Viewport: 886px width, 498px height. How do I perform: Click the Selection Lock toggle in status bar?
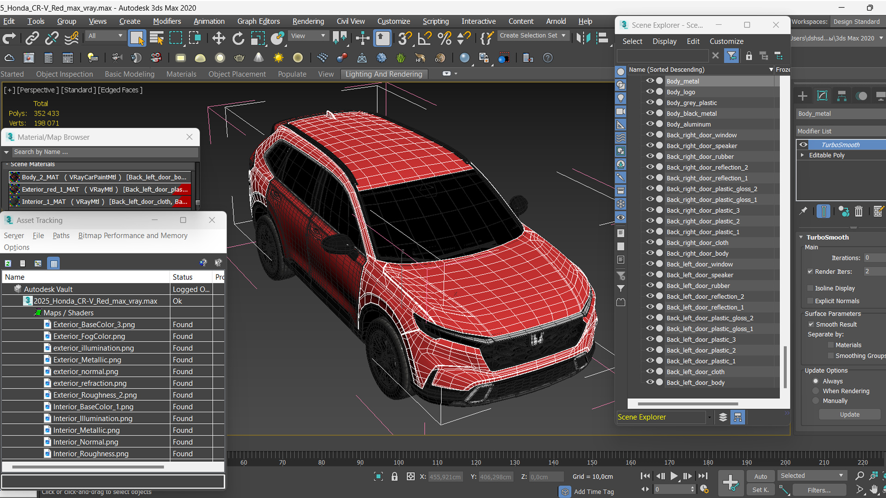[395, 476]
